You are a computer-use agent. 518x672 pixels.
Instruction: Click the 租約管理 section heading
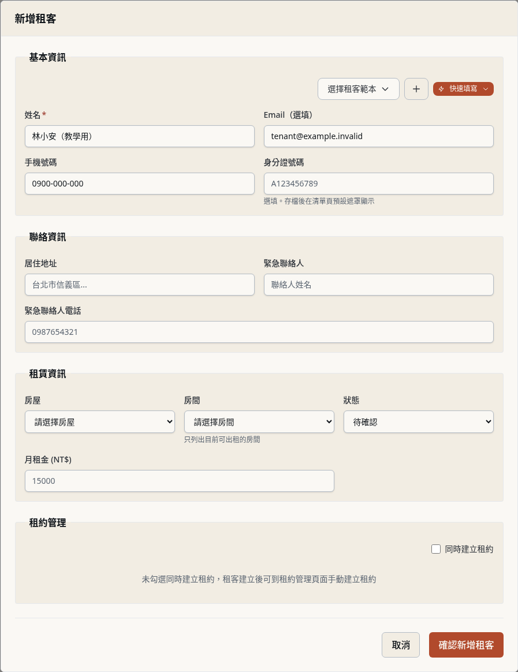[x=47, y=522]
